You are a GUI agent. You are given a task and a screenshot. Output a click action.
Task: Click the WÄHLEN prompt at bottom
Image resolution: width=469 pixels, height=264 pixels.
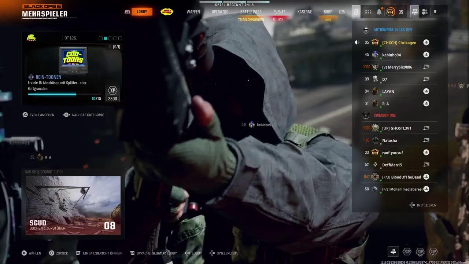tap(31, 253)
